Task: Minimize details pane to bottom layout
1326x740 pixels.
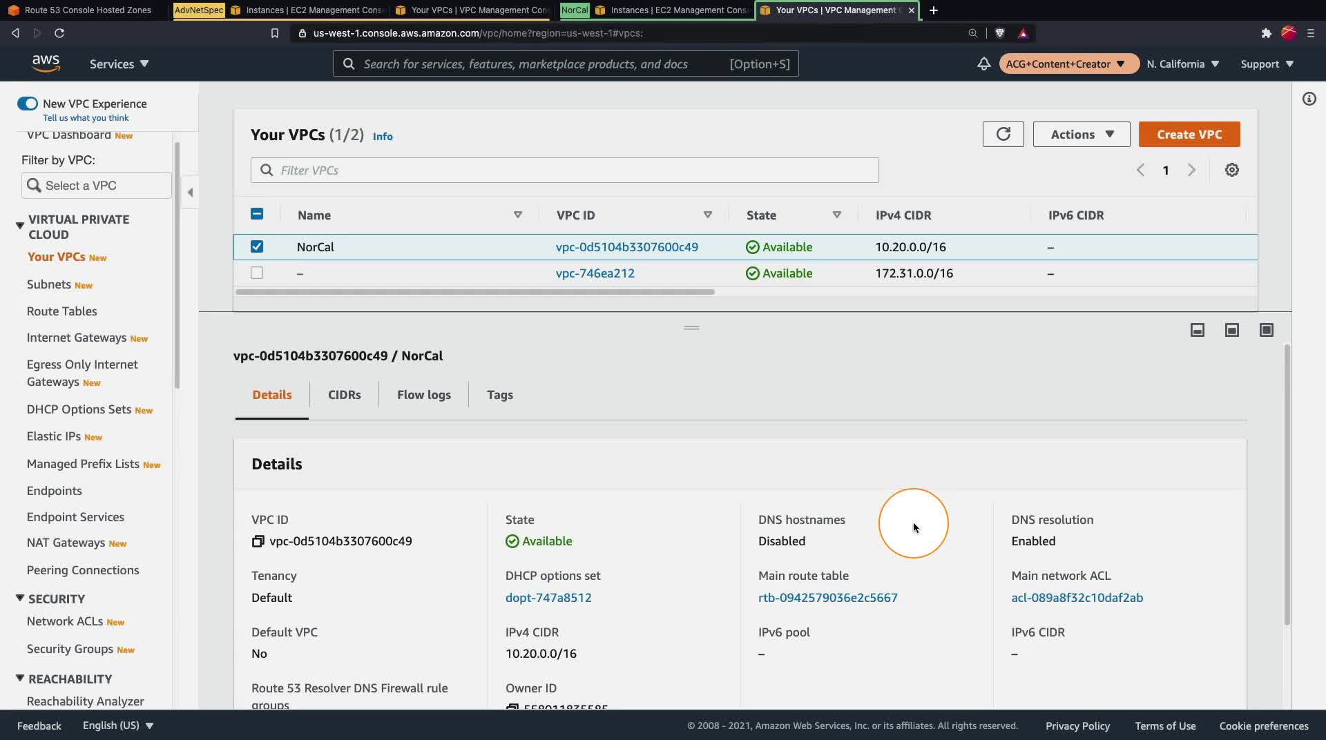Action: point(1198,330)
